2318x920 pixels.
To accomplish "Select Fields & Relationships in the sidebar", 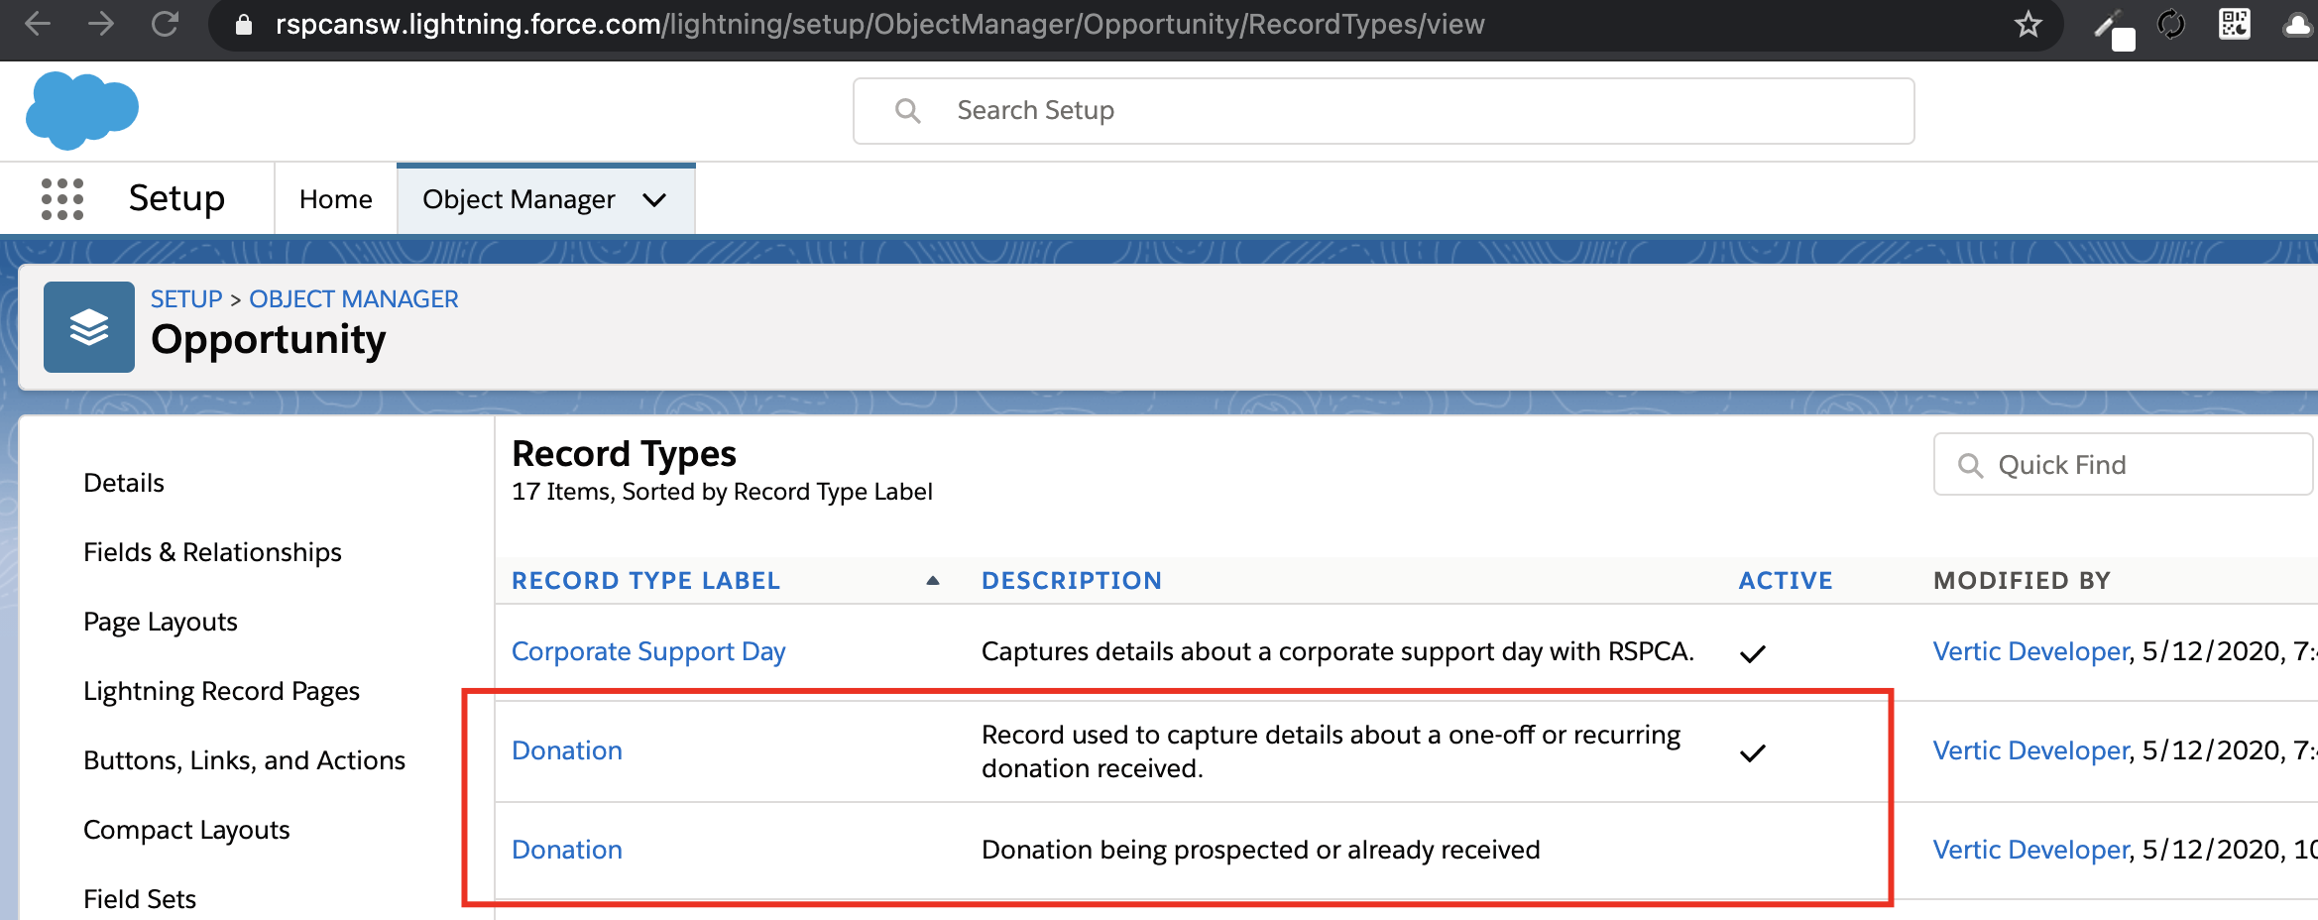I will [212, 551].
